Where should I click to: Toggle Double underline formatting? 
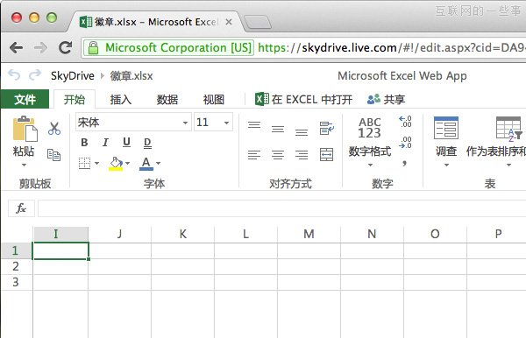coord(147,143)
